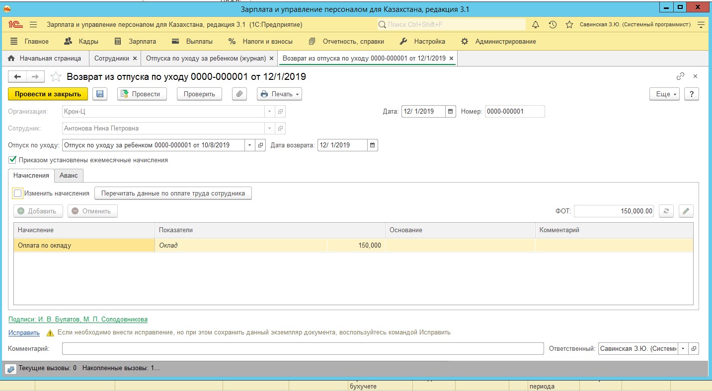Enable the Изменить начисления checkbox

coord(18,194)
